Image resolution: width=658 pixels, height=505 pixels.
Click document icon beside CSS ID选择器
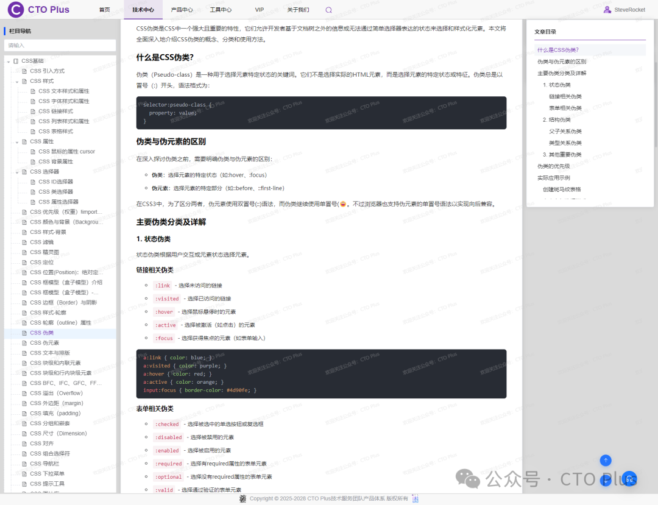tap(33, 182)
